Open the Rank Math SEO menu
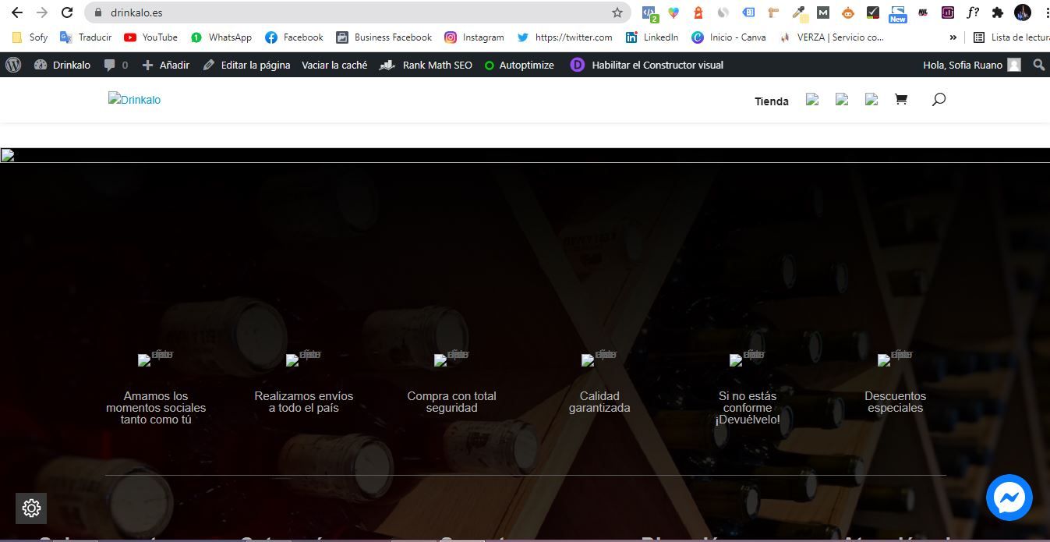This screenshot has height=542, width=1050. pyautogui.click(x=426, y=65)
